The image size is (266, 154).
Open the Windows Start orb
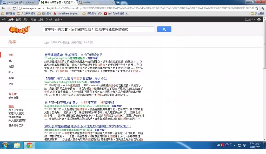(x=5, y=145)
